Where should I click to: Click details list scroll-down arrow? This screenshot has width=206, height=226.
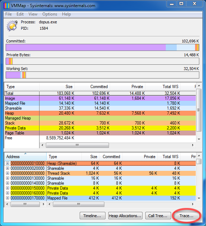pos(199,198)
